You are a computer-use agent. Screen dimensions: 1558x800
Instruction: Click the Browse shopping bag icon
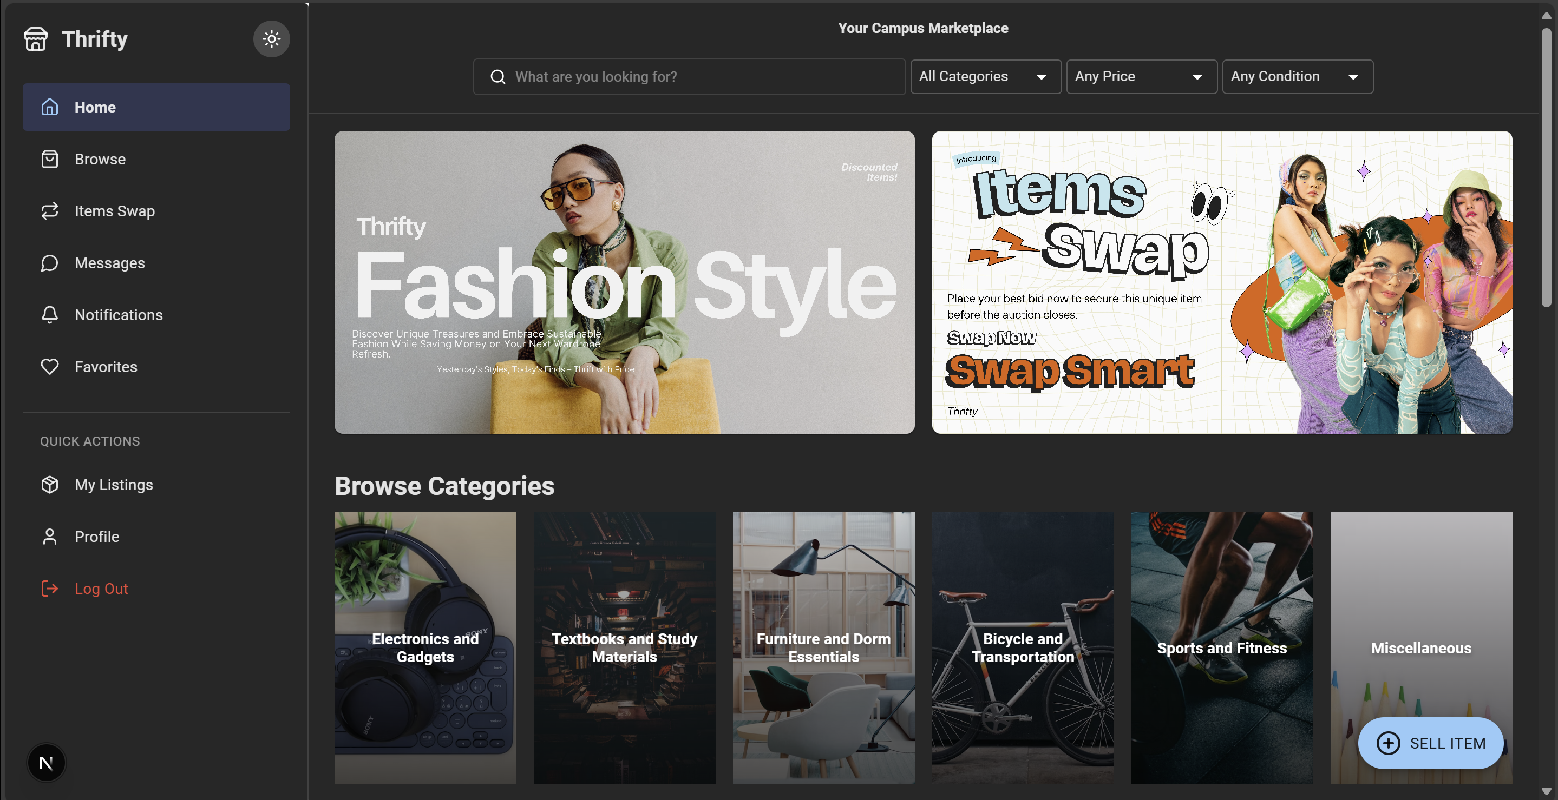[50, 159]
